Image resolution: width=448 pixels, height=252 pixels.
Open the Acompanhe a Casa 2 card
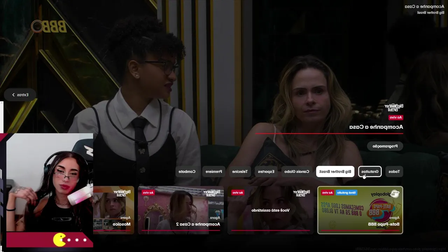[181, 210]
